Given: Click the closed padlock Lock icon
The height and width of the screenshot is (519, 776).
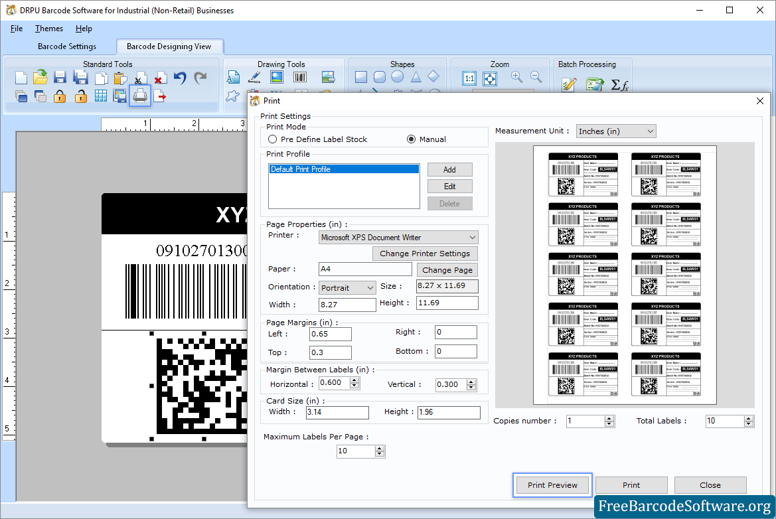Looking at the screenshot, I should click(x=60, y=96).
